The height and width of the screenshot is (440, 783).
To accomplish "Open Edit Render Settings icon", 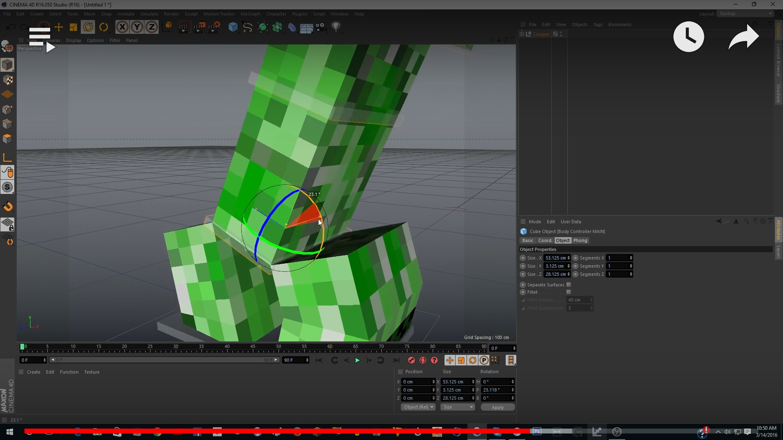I will tap(214, 27).
